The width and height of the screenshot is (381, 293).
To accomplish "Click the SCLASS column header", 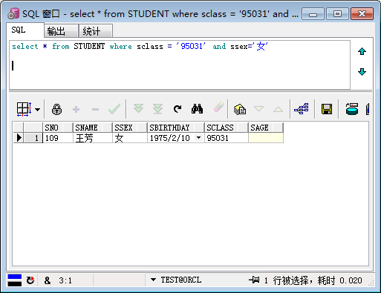I will click(227, 128).
